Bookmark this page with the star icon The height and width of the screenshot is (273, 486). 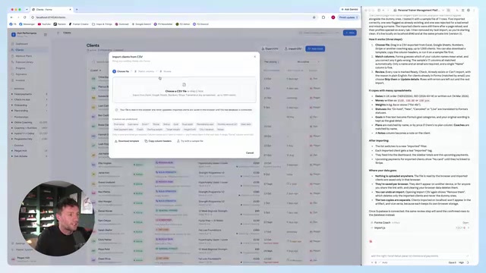314,17
